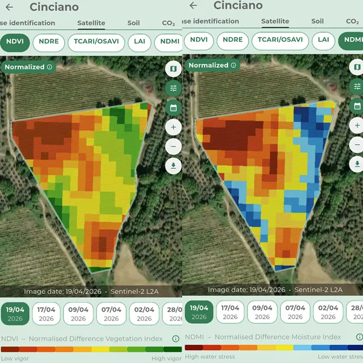The image size is (363, 363).
Task: Pick date 19/04 2026 in left screen
Action: tap(15, 313)
